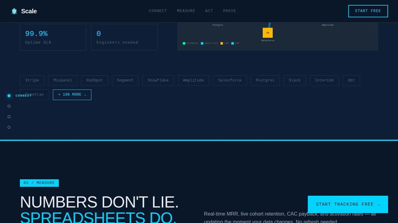398x223 pixels.
Task: Click Start Tracking Free button
Action: click(x=348, y=204)
